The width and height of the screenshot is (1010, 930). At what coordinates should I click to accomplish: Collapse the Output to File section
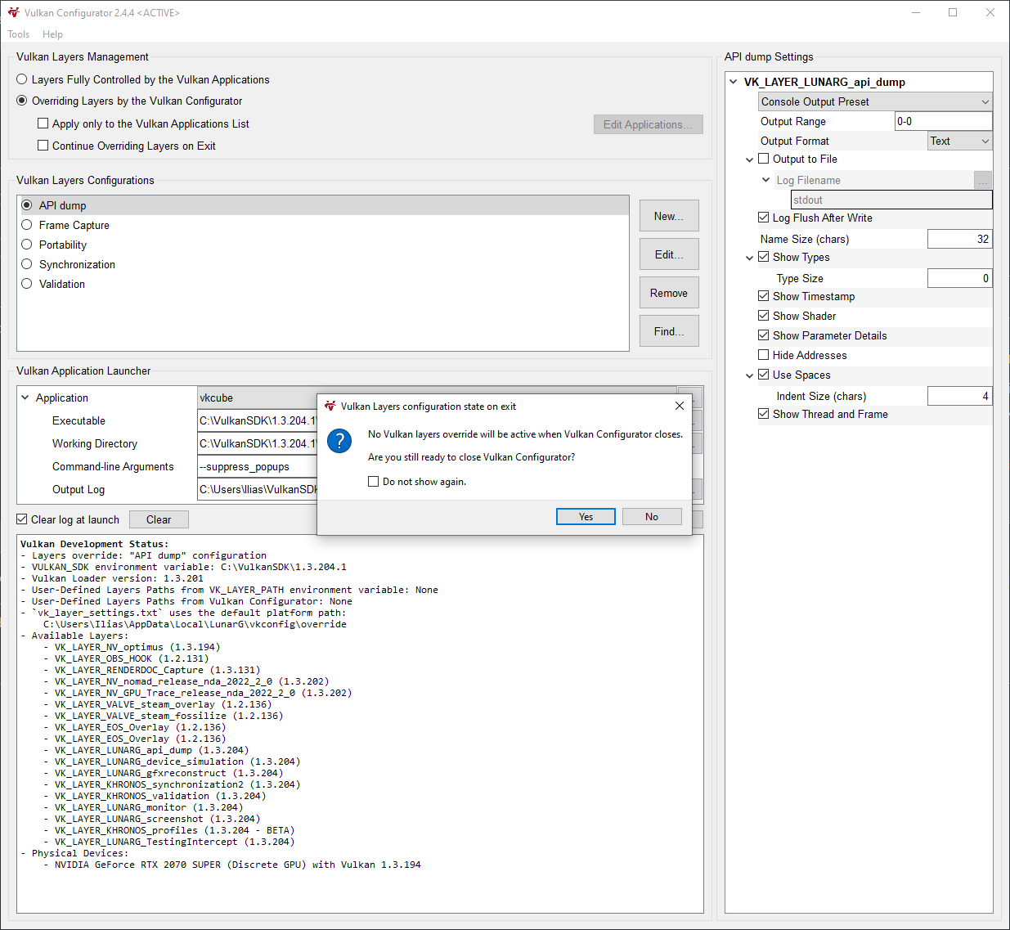[x=750, y=159]
